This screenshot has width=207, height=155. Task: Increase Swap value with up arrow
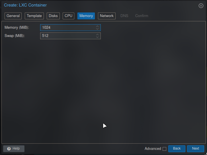[x=97, y=34]
